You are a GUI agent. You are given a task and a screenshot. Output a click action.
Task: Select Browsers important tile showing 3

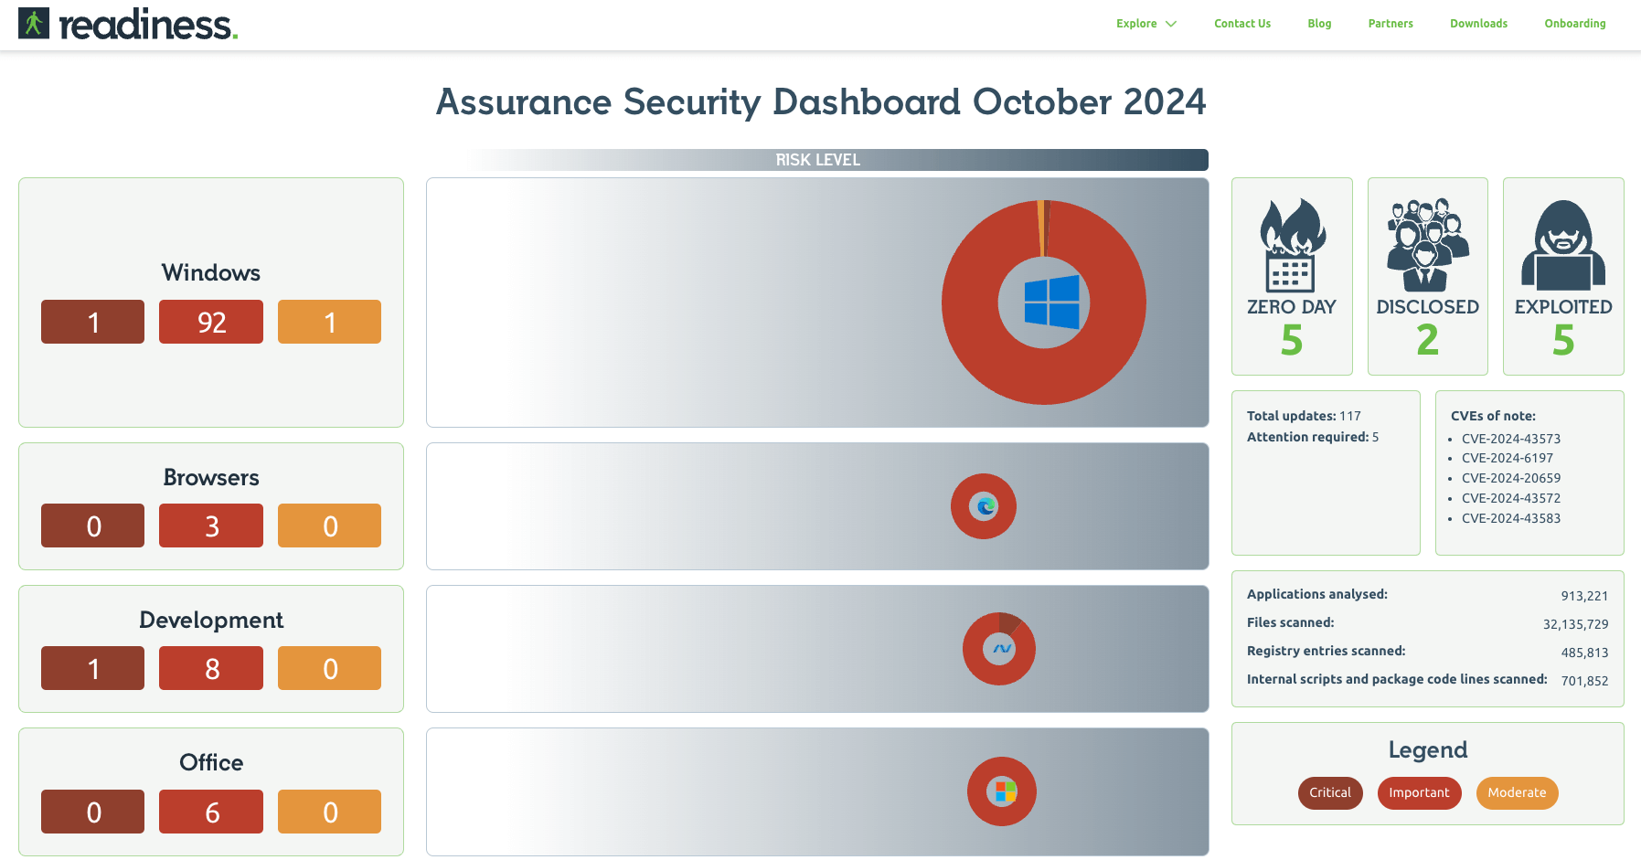coord(211,526)
